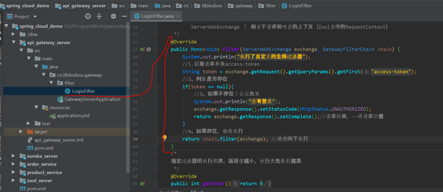Expand the test folder
443x192 pixels.
[x=29, y=123]
